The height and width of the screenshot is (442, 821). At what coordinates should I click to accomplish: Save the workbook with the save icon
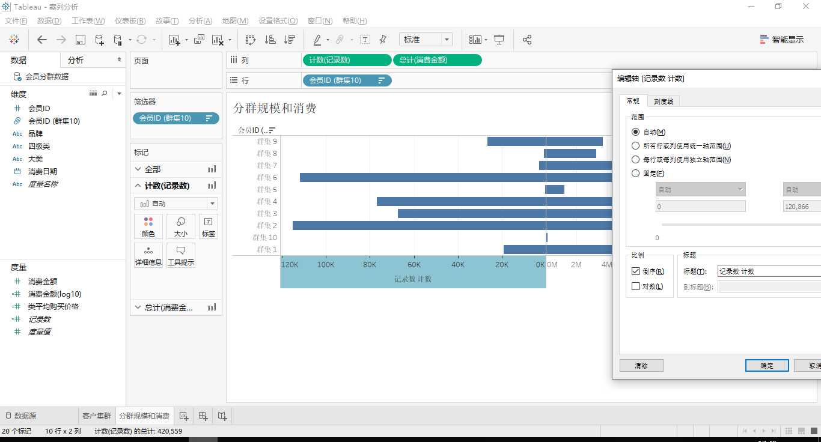click(80, 40)
